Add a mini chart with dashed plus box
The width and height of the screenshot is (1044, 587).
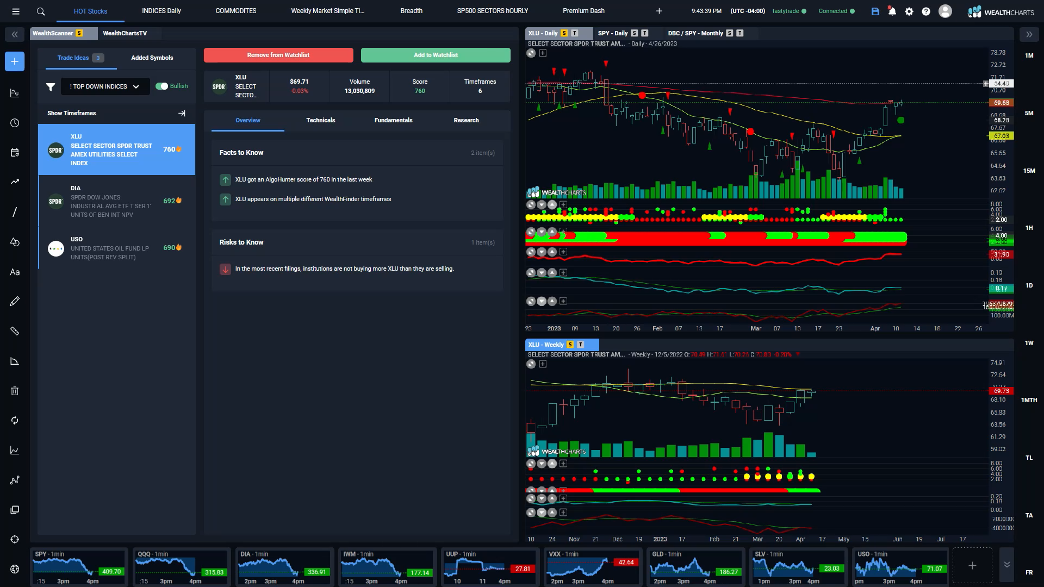[972, 565]
